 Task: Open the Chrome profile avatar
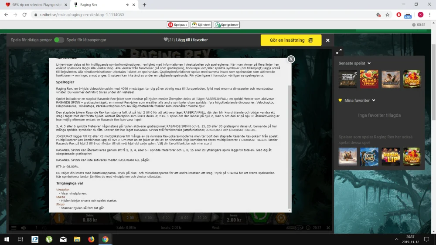420,15
